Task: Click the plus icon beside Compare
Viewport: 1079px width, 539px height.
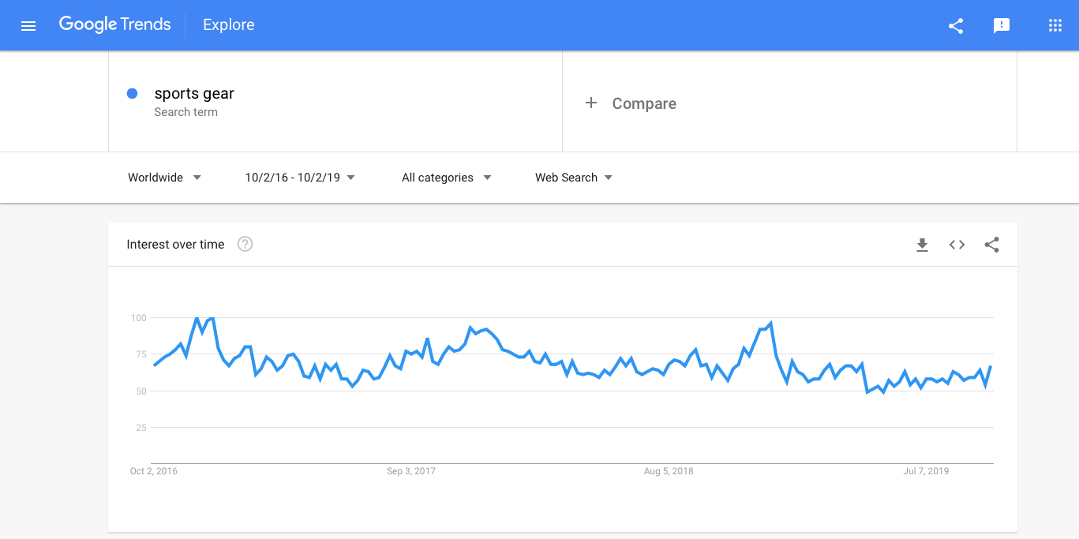Action: click(591, 103)
